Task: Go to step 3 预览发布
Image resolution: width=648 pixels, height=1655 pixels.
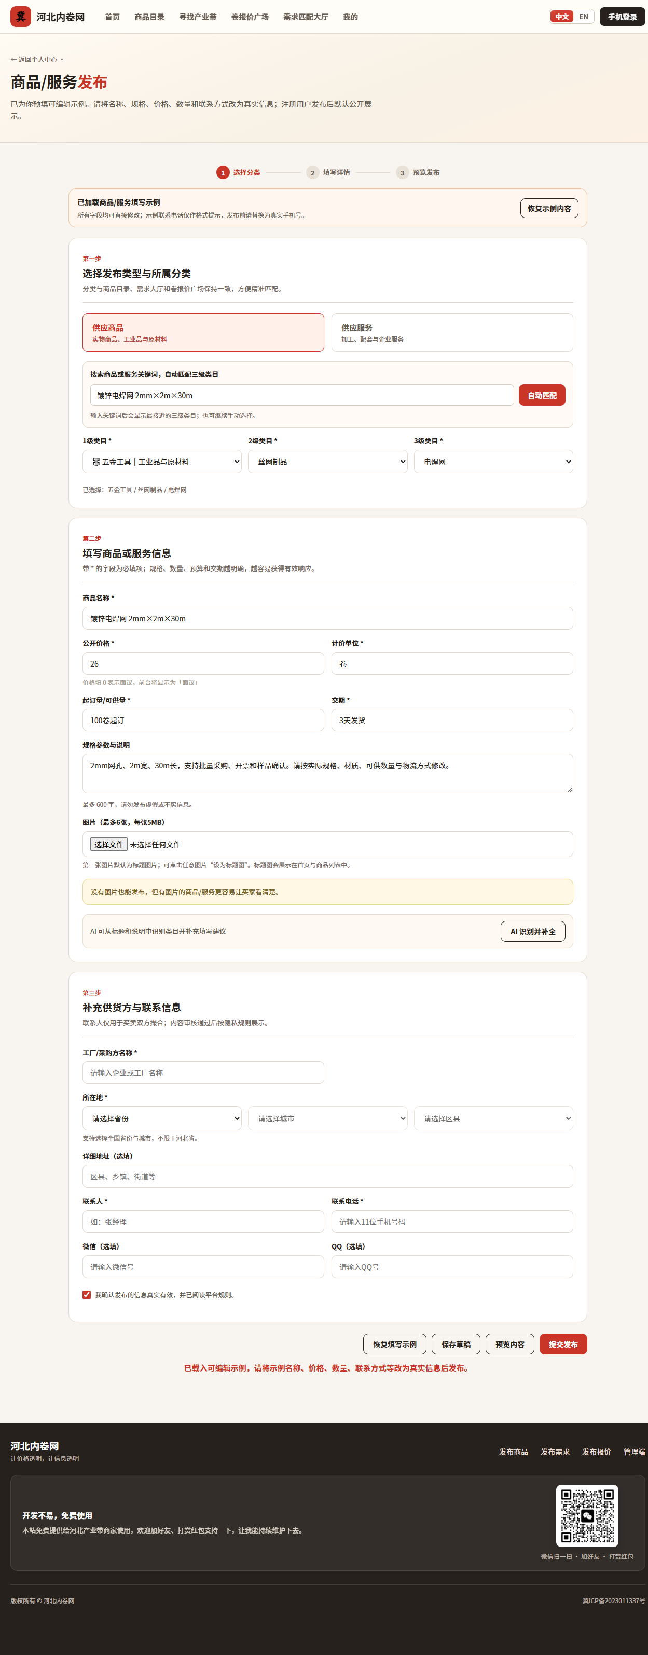Action: click(x=418, y=172)
